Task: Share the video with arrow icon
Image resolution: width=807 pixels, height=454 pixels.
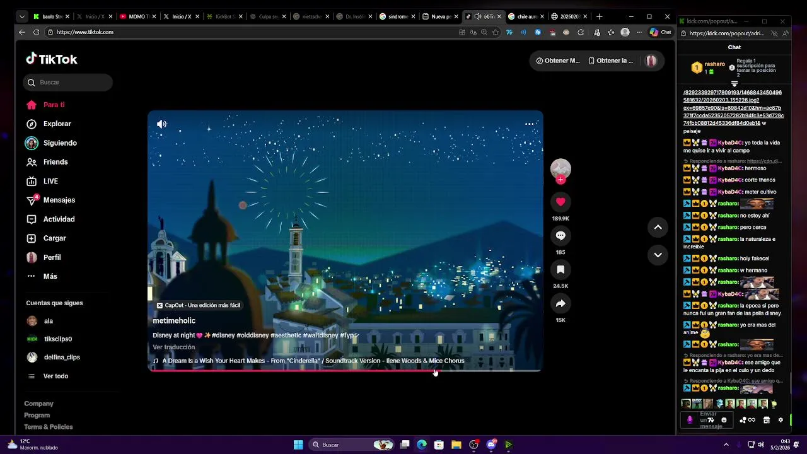Action: pyautogui.click(x=560, y=304)
